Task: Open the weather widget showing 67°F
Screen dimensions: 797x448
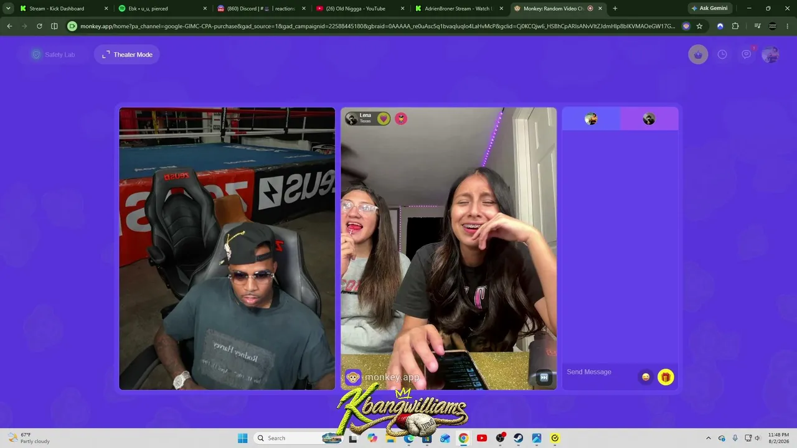Action: tap(28, 438)
